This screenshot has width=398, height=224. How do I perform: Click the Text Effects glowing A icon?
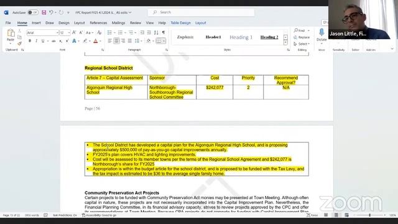tap(74, 41)
